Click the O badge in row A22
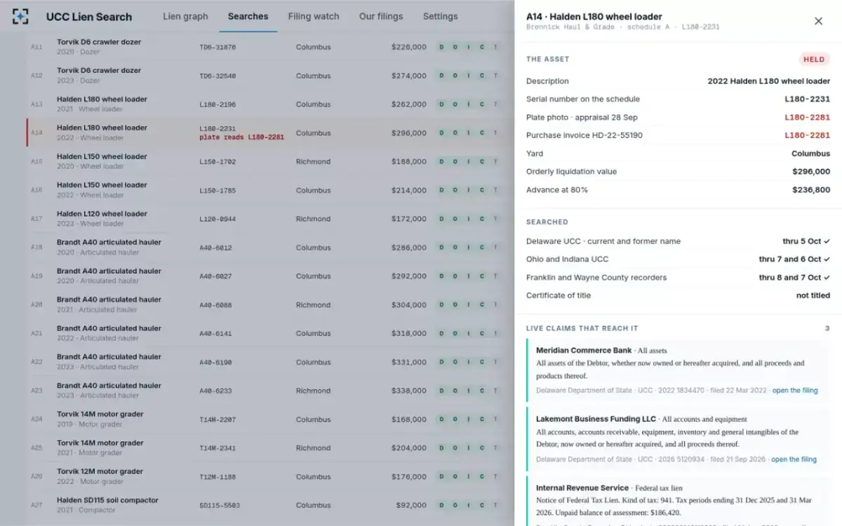Image resolution: width=842 pixels, height=526 pixels. point(455,363)
